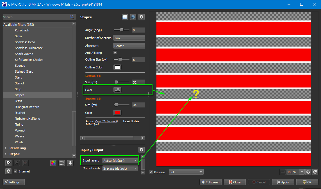This screenshot has height=189, width=321.
Task: Zoom out the preview
Action: coord(283,172)
